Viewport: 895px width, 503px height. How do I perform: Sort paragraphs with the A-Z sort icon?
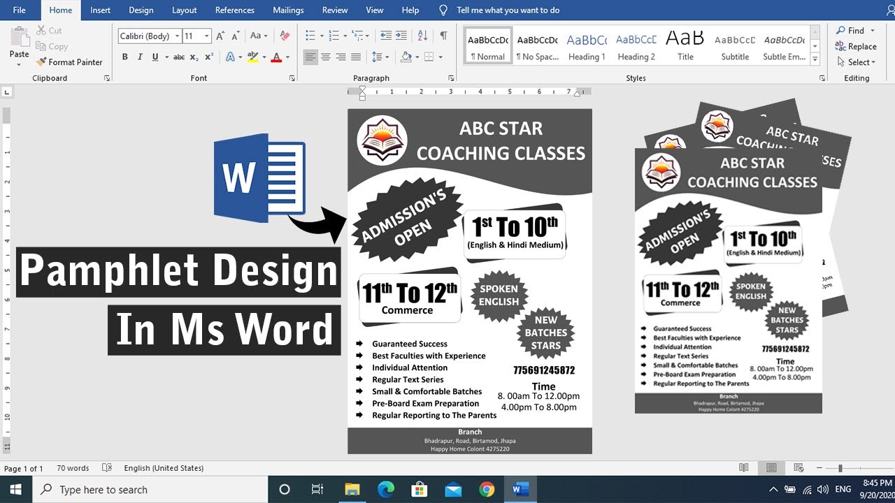(x=422, y=36)
